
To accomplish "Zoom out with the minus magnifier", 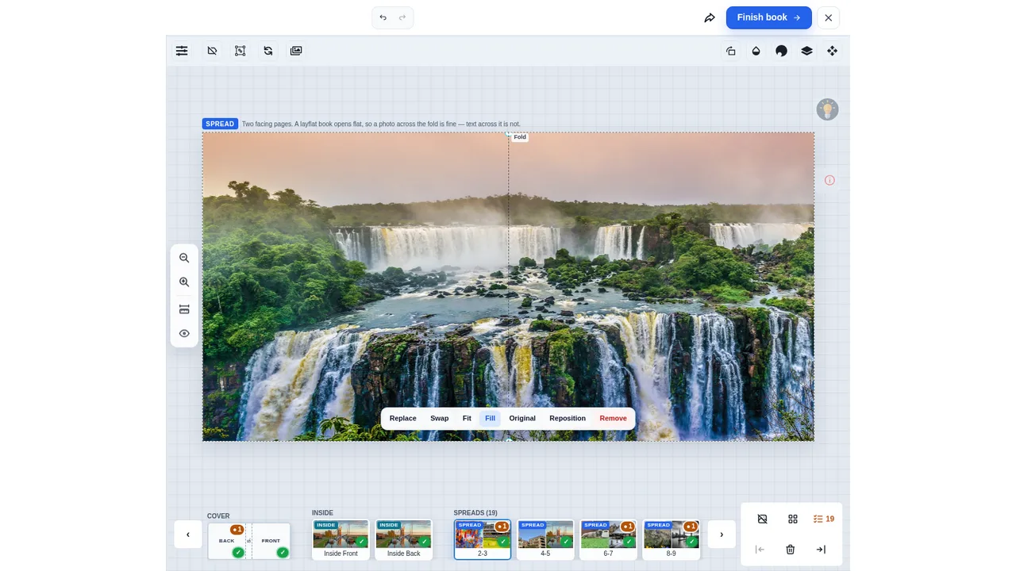I will tap(184, 258).
